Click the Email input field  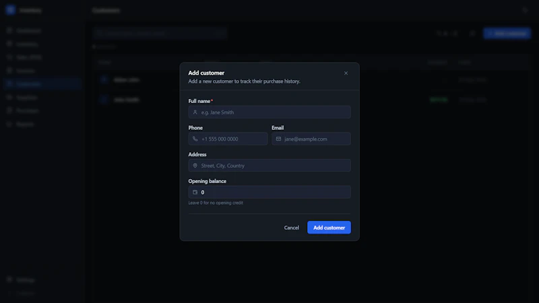click(x=311, y=139)
